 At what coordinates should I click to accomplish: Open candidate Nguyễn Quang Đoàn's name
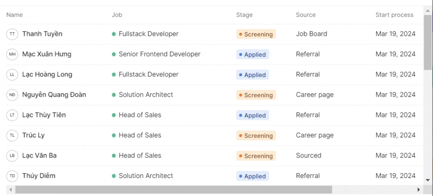(x=54, y=95)
